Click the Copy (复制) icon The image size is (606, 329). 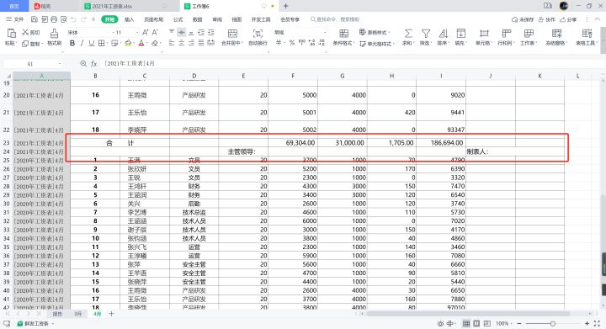point(25,44)
